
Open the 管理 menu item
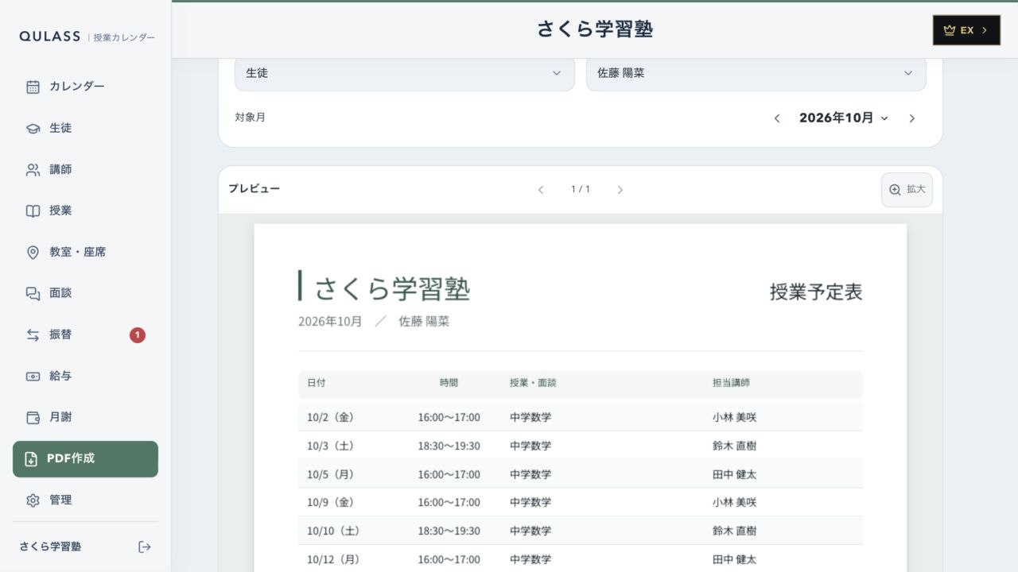coord(85,500)
